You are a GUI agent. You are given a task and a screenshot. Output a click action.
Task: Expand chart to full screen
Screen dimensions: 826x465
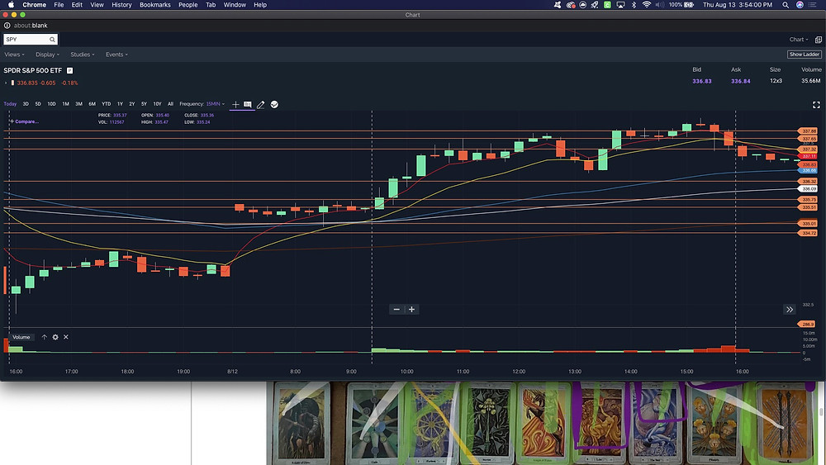(816, 105)
